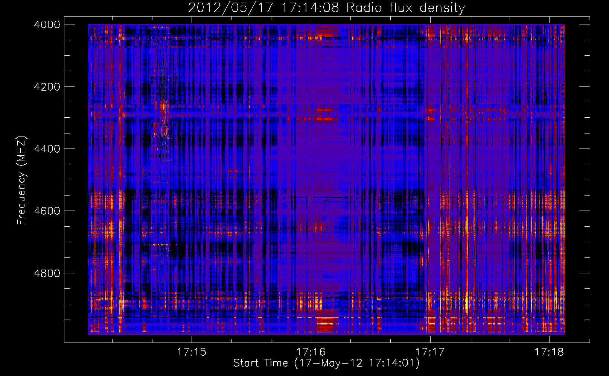Viewport: 609px width, 376px height.
Task: Click the '4000' frequency axis label
Action: tap(47, 24)
